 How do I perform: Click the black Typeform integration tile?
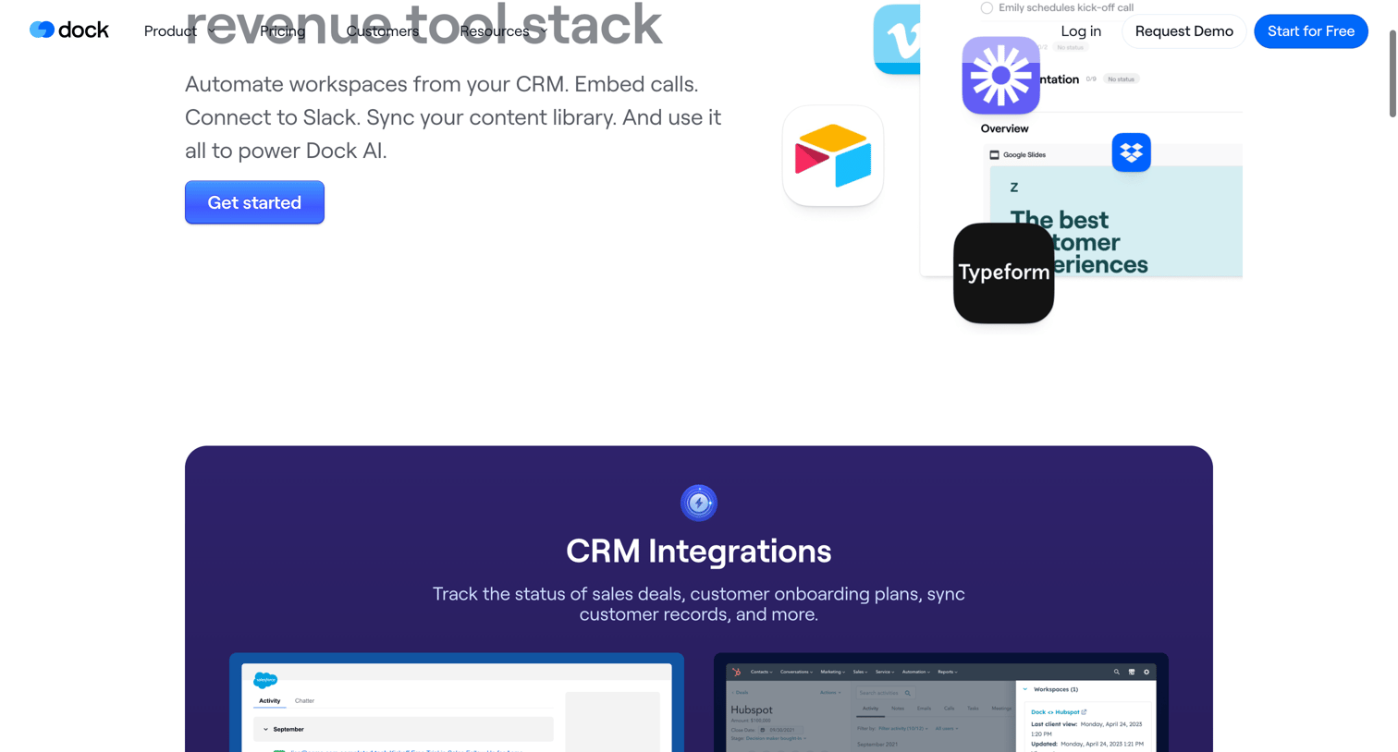point(1003,273)
